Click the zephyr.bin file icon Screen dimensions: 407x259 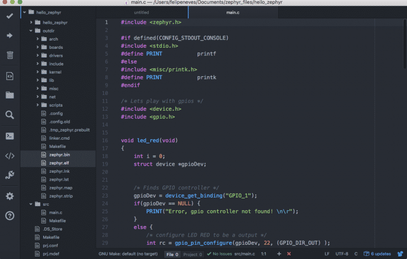click(44, 155)
